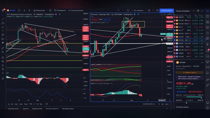Image resolution: width=210 pixels, height=118 pixels.
Task: Toggle hide all drawings eye icon
Action: point(3,69)
